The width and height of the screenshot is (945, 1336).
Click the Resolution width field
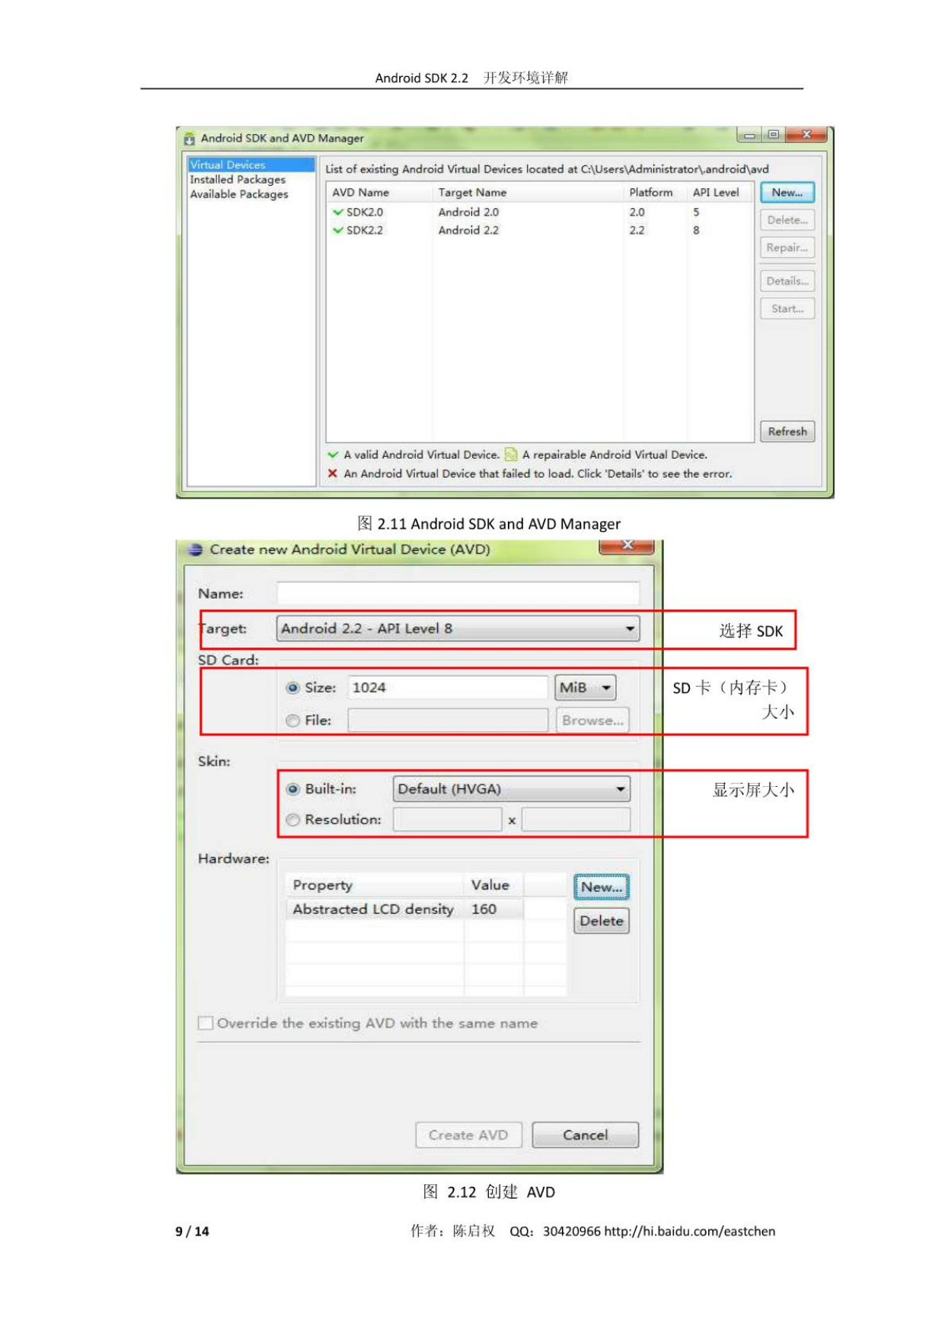[x=447, y=820]
